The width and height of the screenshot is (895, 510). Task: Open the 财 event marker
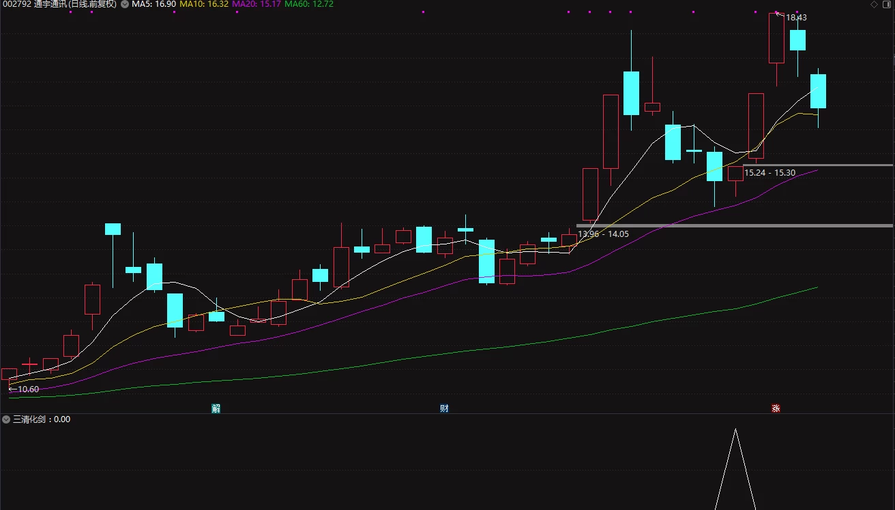[444, 409]
